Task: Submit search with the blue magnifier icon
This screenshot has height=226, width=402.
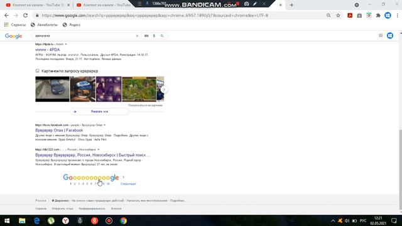Action: point(162,36)
